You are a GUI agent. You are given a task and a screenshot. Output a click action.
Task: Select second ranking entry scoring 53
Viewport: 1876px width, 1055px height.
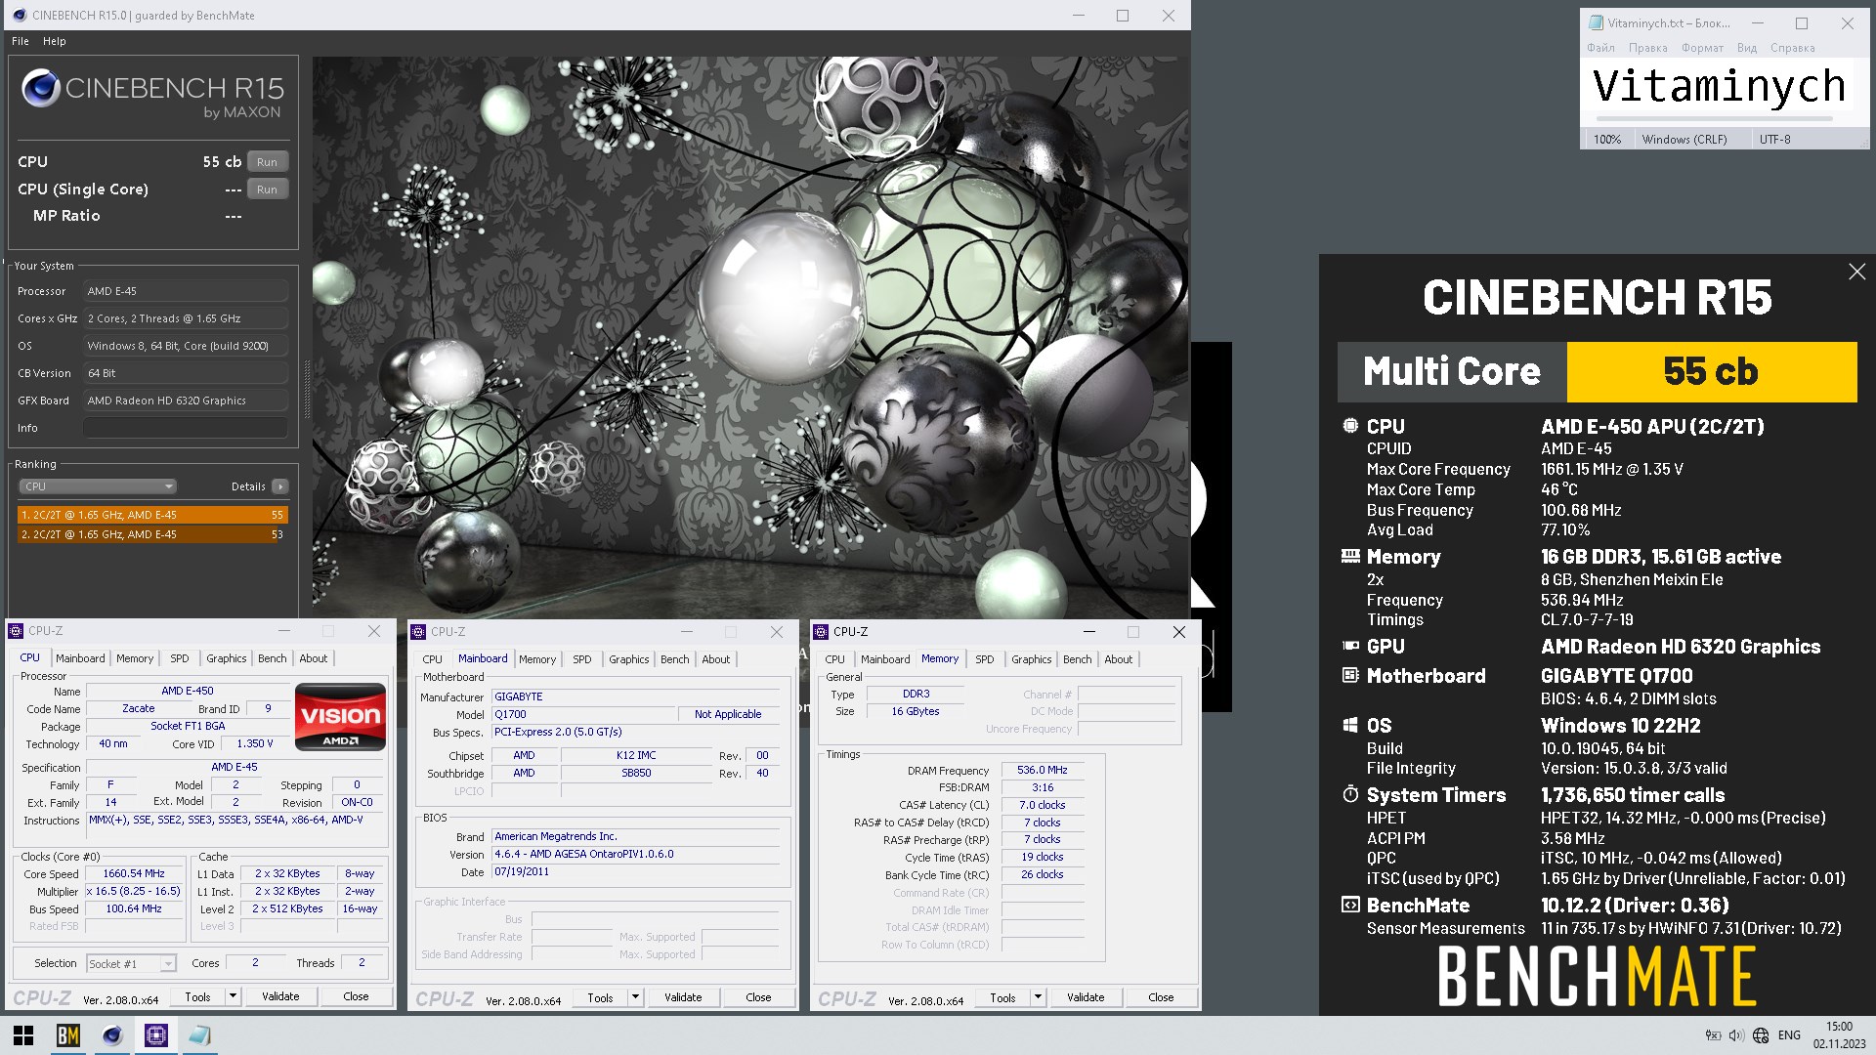(x=152, y=534)
